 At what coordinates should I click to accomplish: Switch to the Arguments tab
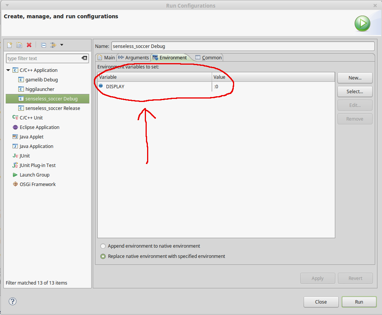point(133,57)
